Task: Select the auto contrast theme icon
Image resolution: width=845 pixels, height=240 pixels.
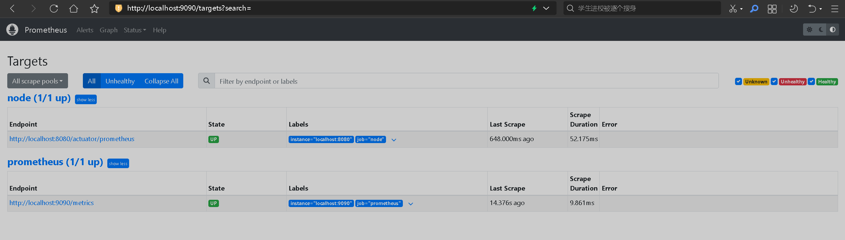Action: [x=832, y=30]
